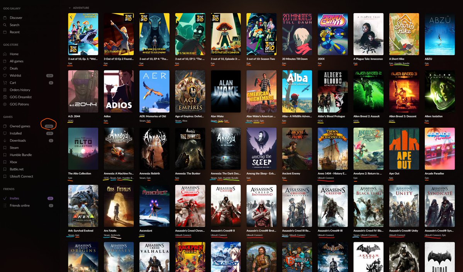Click the Ubisoft Connect bookmark icon
The width and height of the screenshot is (463, 272).
5,176
